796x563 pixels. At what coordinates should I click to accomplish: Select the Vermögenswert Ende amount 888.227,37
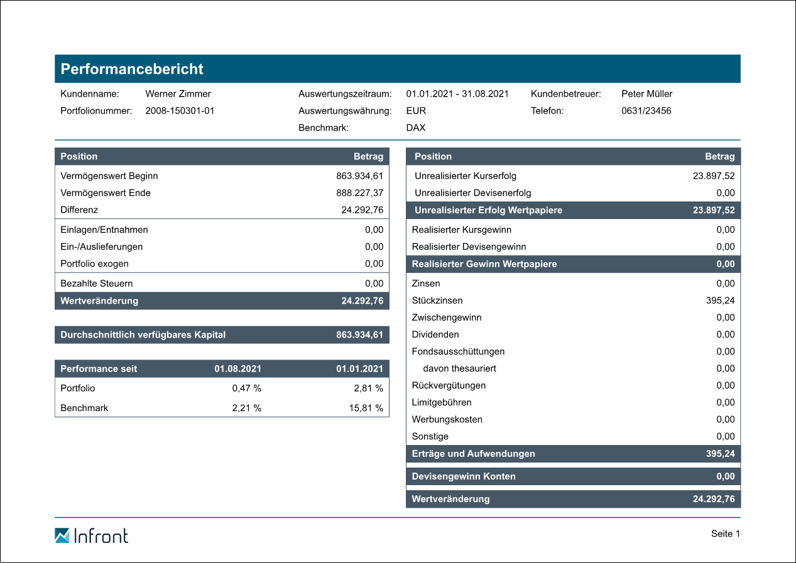359,193
